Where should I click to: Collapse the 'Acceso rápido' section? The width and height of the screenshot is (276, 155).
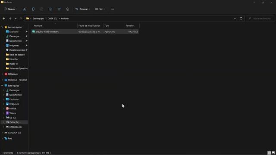pos(2,27)
